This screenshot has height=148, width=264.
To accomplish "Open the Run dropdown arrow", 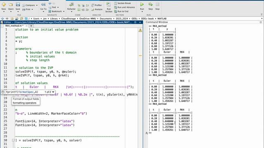I will [x=142, y=12].
